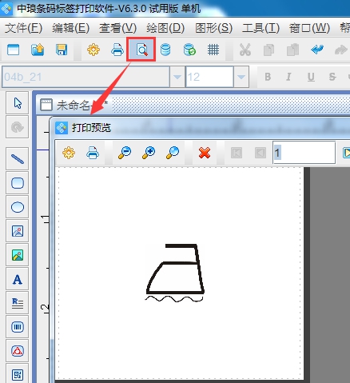Toggle the grid display icon
350x383 pixels.
pos(213,50)
